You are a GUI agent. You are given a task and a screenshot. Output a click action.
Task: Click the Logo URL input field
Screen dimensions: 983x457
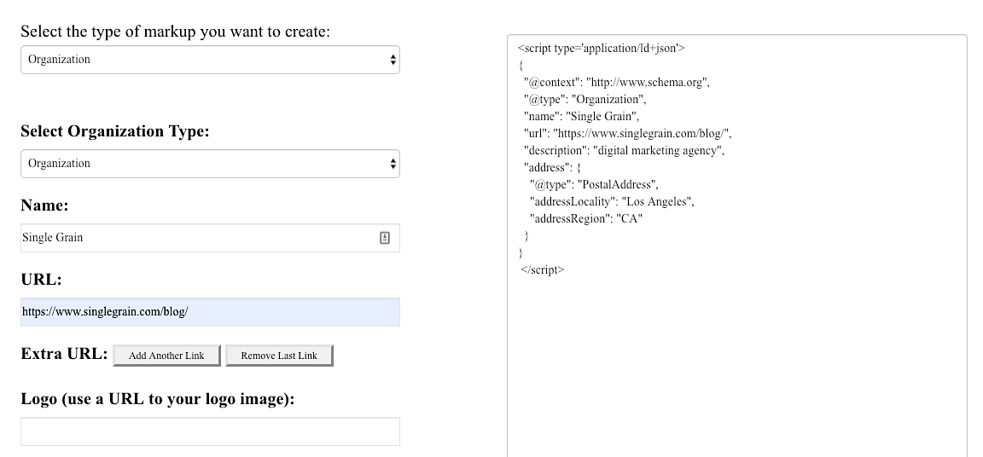[210, 431]
